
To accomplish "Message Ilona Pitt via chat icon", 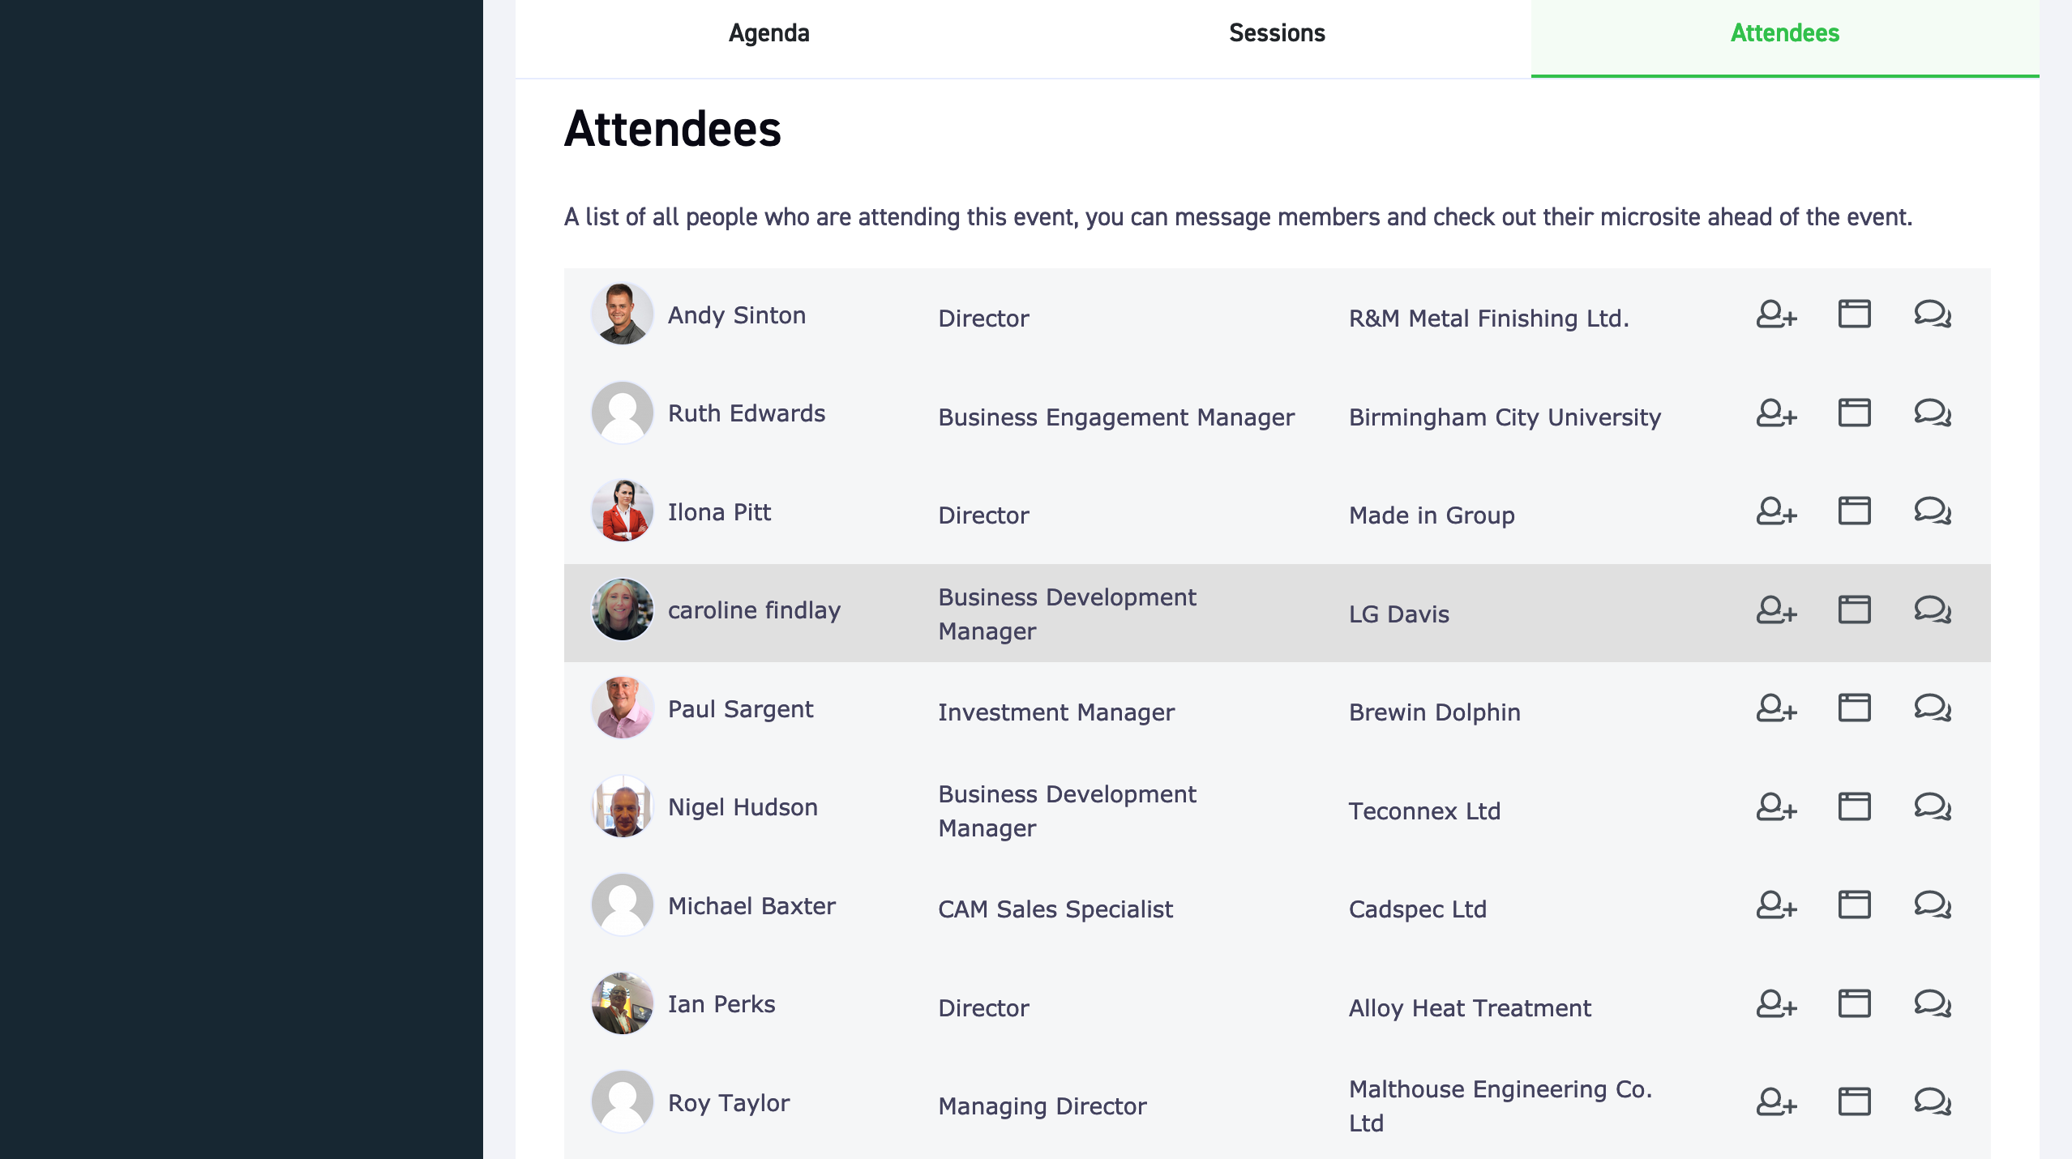I will point(1933,511).
